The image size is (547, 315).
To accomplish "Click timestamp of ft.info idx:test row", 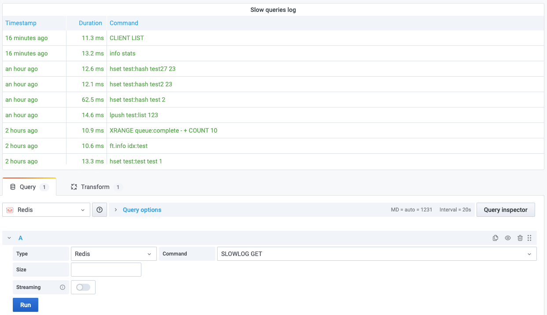I will pyautogui.click(x=22, y=146).
